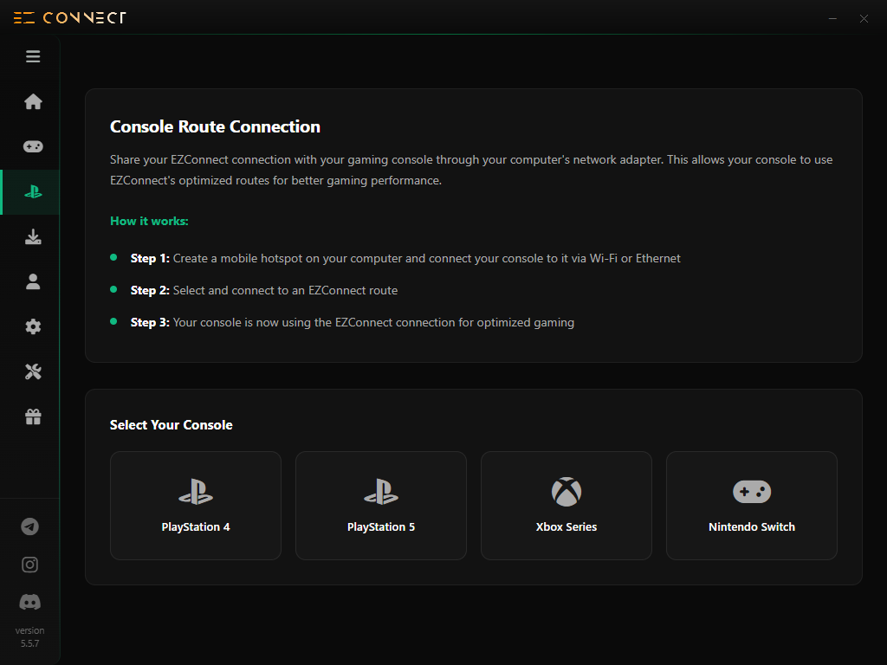Choose the Xbox Series console card
The width and height of the screenshot is (887, 665).
[567, 506]
